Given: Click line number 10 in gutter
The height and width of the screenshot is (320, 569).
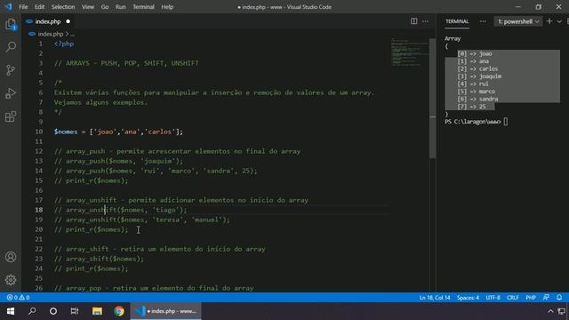Looking at the screenshot, I should click(39, 132).
